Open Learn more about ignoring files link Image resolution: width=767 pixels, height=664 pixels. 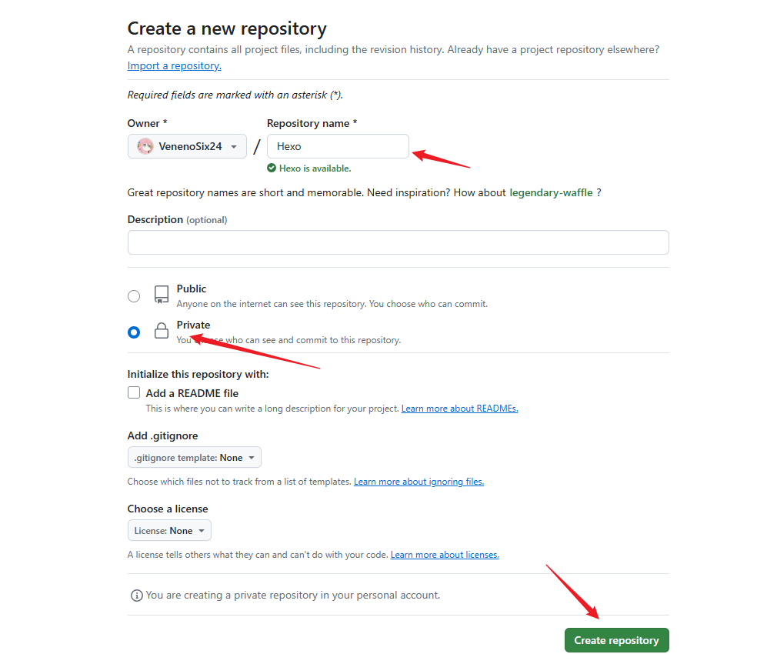coord(419,482)
